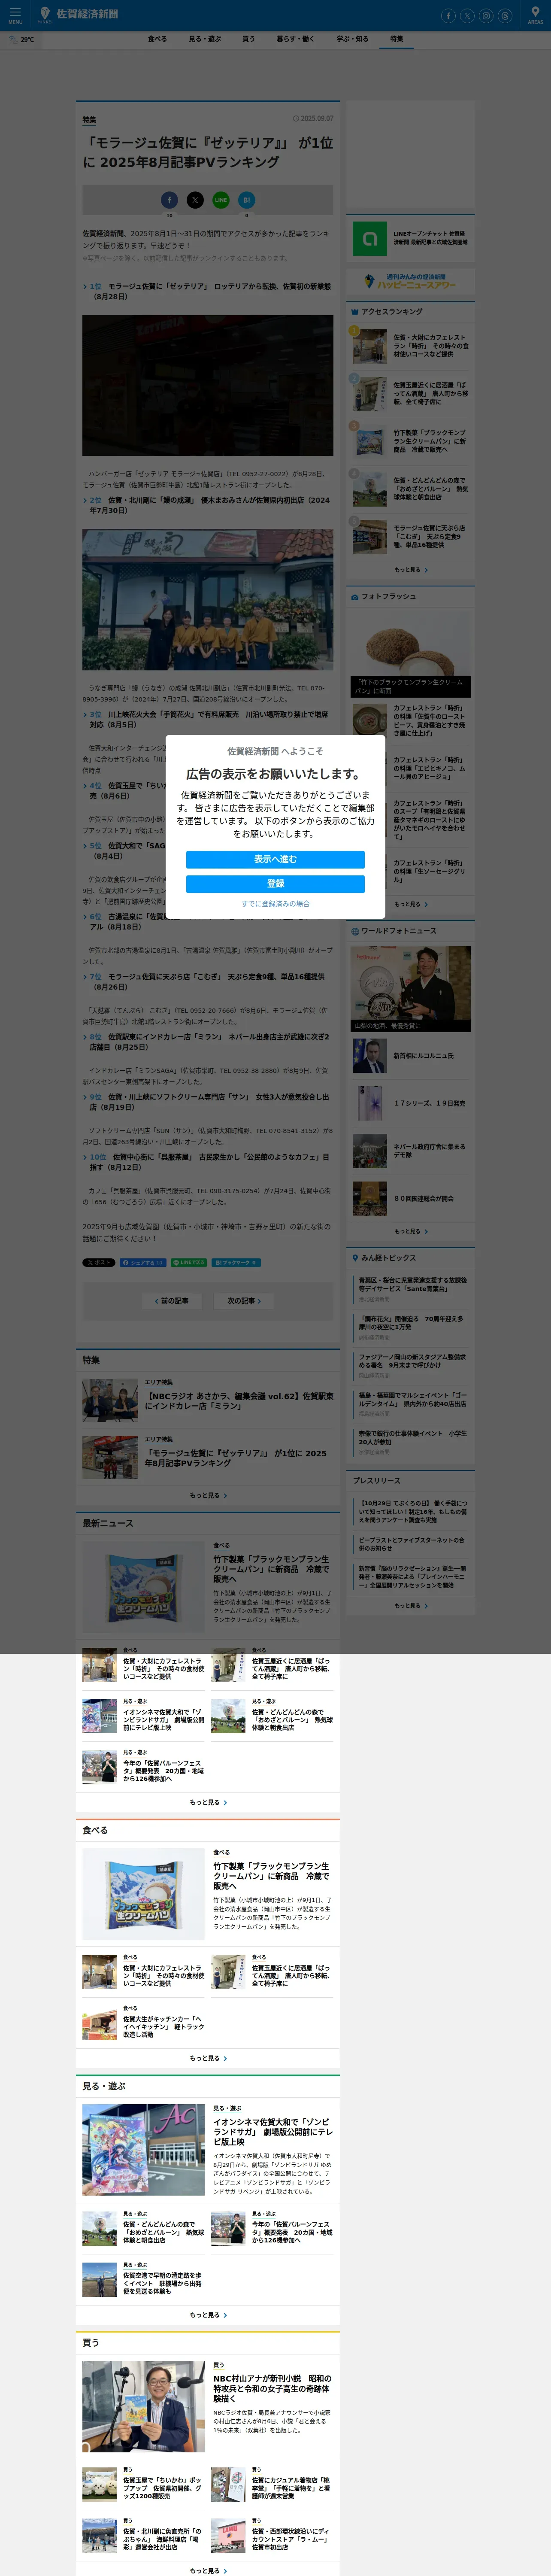551x2576 pixels.
Task: Expand もっと見る under 見る・遊ぶ section
Action: pos(208,2315)
